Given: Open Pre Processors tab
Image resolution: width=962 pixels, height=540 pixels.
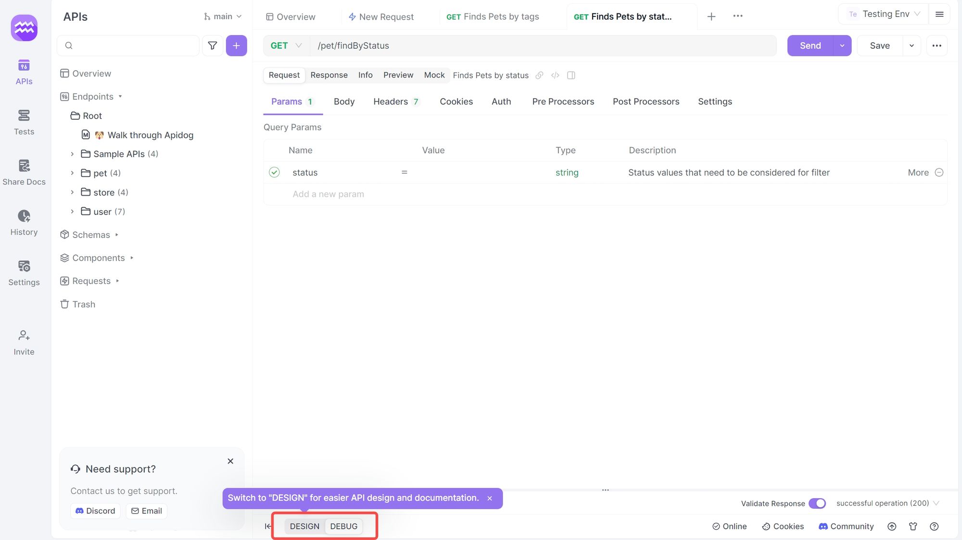Looking at the screenshot, I should coord(563,101).
